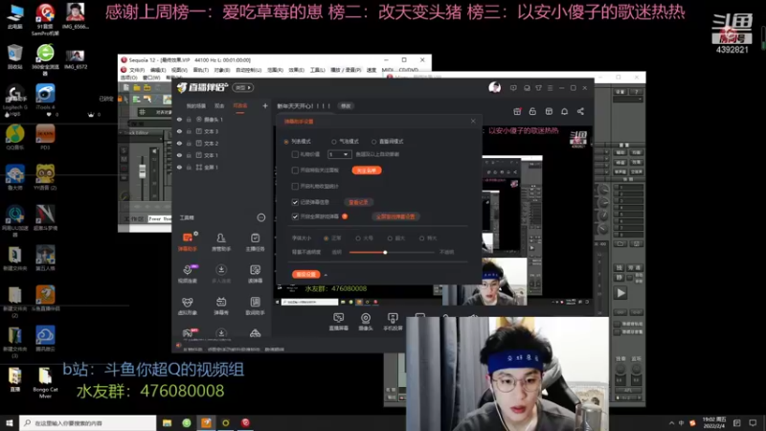This screenshot has height=431, width=766.
Task: Click the Windows Start button
Action: pos(10,422)
